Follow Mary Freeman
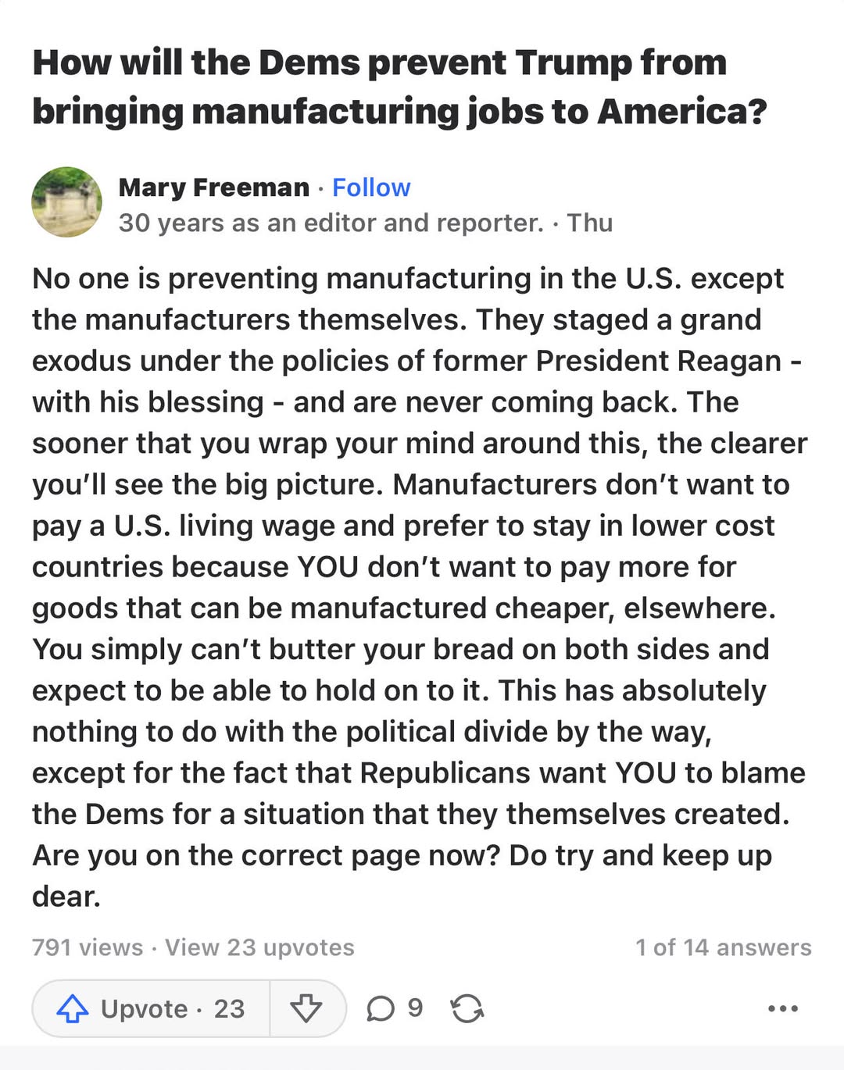Image resolution: width=844 pixels, height=1070 pixels. pyautogui.click(x=371, y=187)
